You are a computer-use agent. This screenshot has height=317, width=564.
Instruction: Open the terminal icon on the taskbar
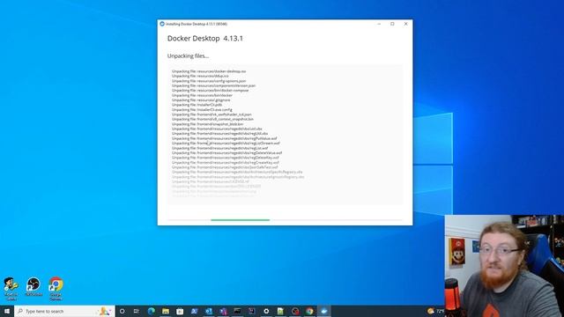coord(237,311)
